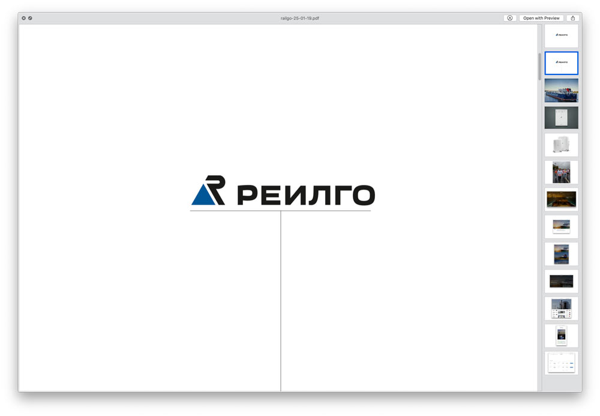600x416 pixels.
Task: Select the second РЕИЛГО logo page thumbnail
Action: pos(561,63)
